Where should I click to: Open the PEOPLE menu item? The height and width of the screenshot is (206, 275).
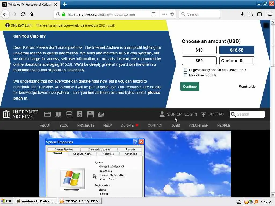(x=224, y=126)
